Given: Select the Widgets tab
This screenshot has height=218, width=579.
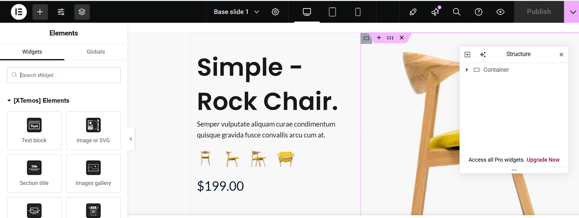Looking at the screenshot, I should click(32, 52).
